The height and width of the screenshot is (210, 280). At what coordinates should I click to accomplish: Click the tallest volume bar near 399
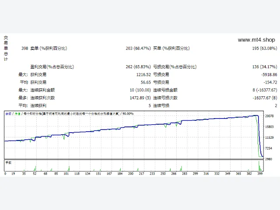tap(259, 166)
